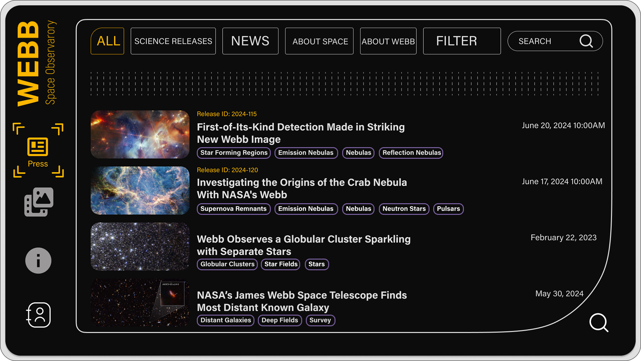This screenshot has width=641, height=361.
Task: Open article Webb Observes a Globular Cluster
Action: point(304,245)
